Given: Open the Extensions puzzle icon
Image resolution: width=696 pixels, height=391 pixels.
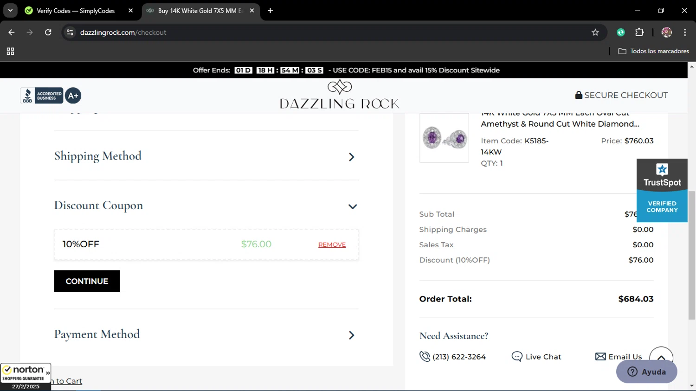Looking at the screenshot, I should click(x=639, y=32).
